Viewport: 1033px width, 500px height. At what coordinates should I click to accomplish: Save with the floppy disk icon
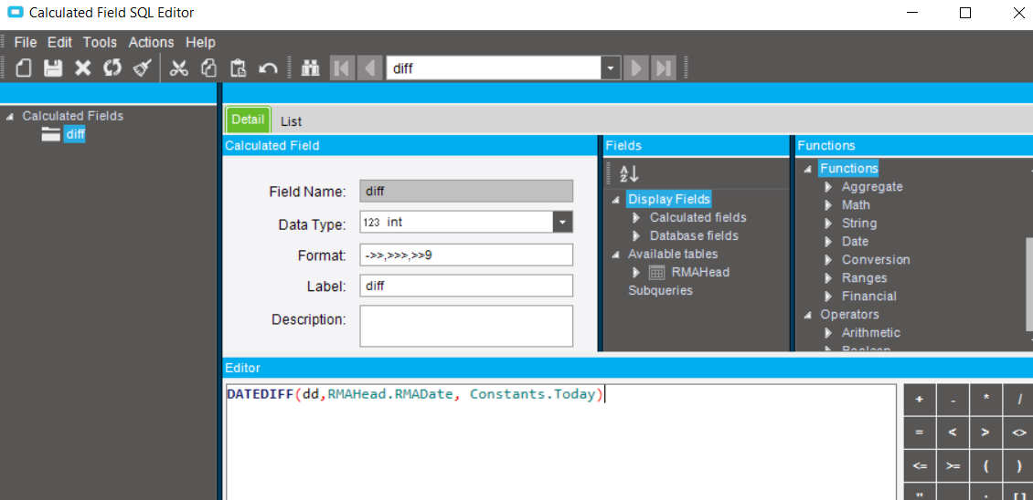(53, 68)
